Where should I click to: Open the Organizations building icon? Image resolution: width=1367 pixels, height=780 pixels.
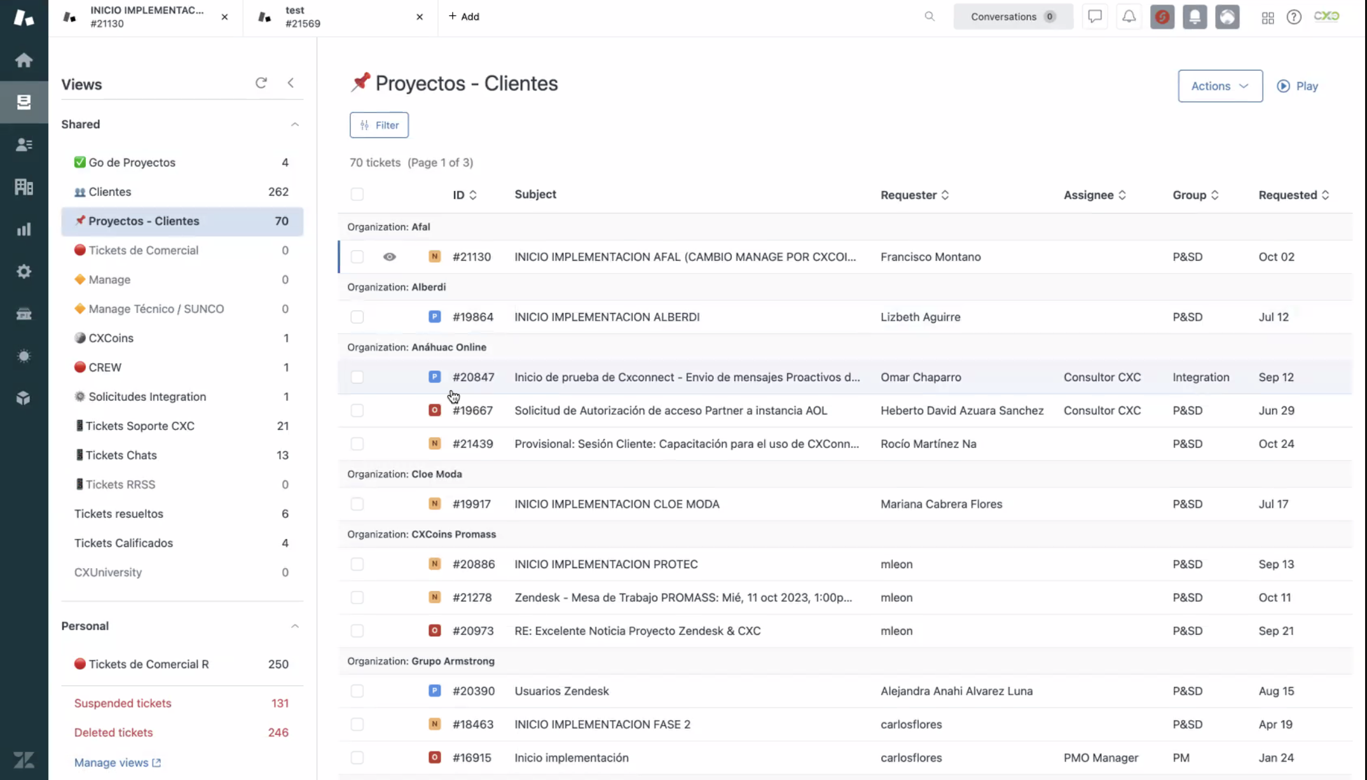(x=24, y=186)
